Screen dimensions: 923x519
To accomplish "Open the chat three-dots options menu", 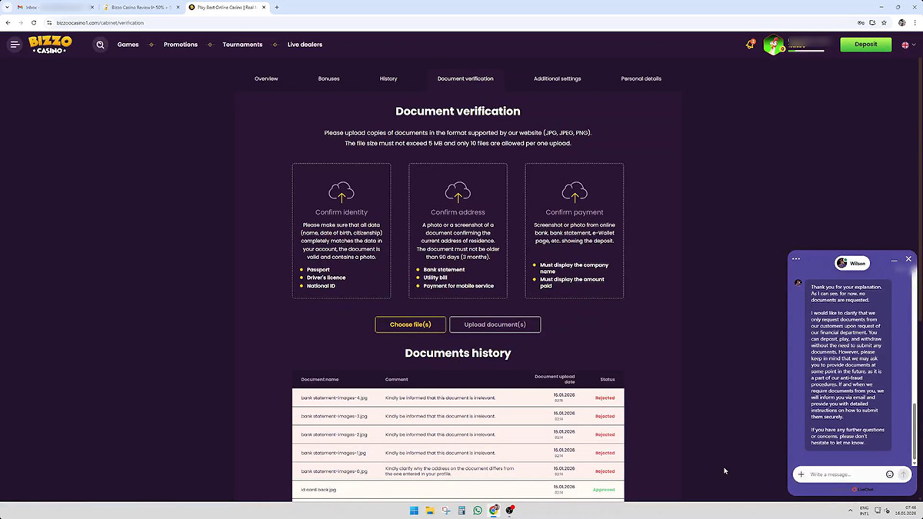I will (796, 259).
